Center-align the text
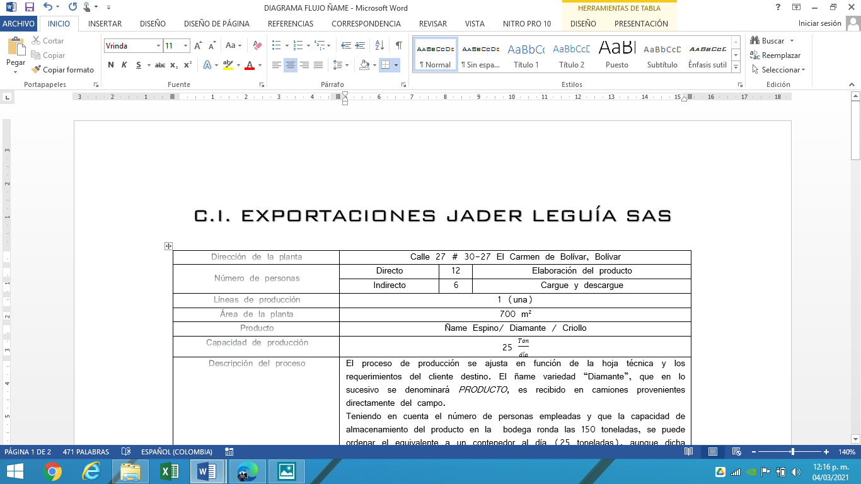 pos(291,65)
